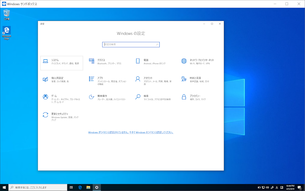Screen dimensions: 305x191
Task: Click the pen/link tray icon beside volume
Action: 272,187
